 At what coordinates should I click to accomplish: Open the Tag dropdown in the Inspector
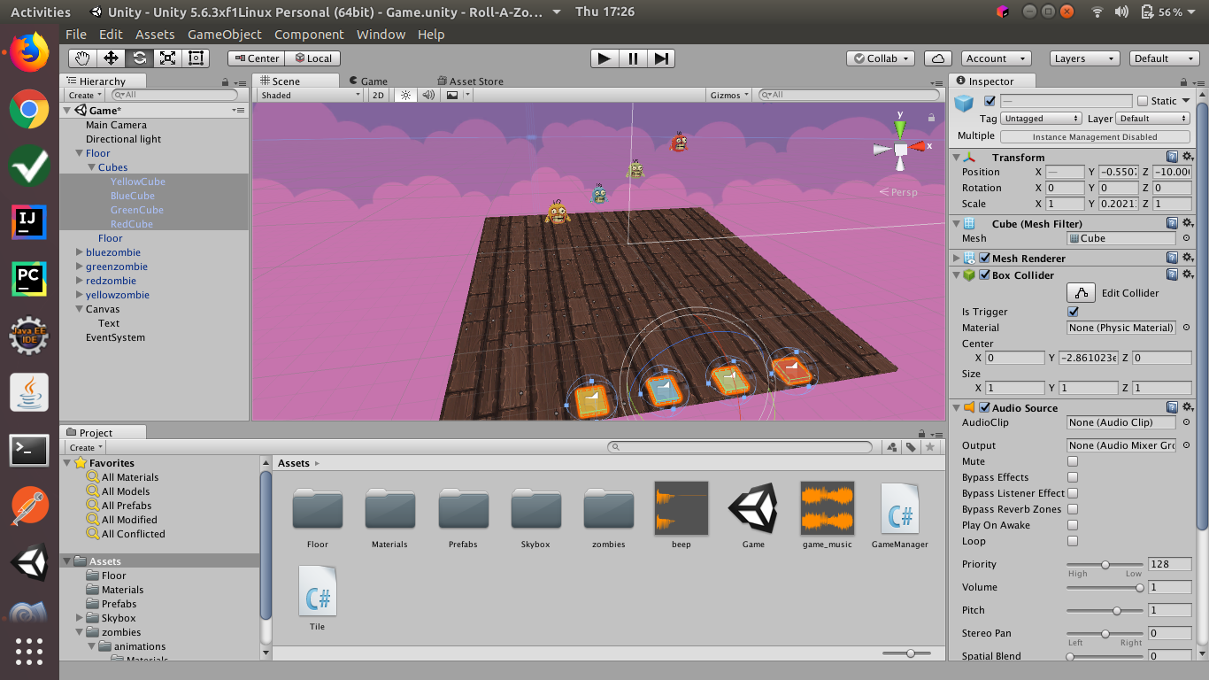click(1041, 118)
